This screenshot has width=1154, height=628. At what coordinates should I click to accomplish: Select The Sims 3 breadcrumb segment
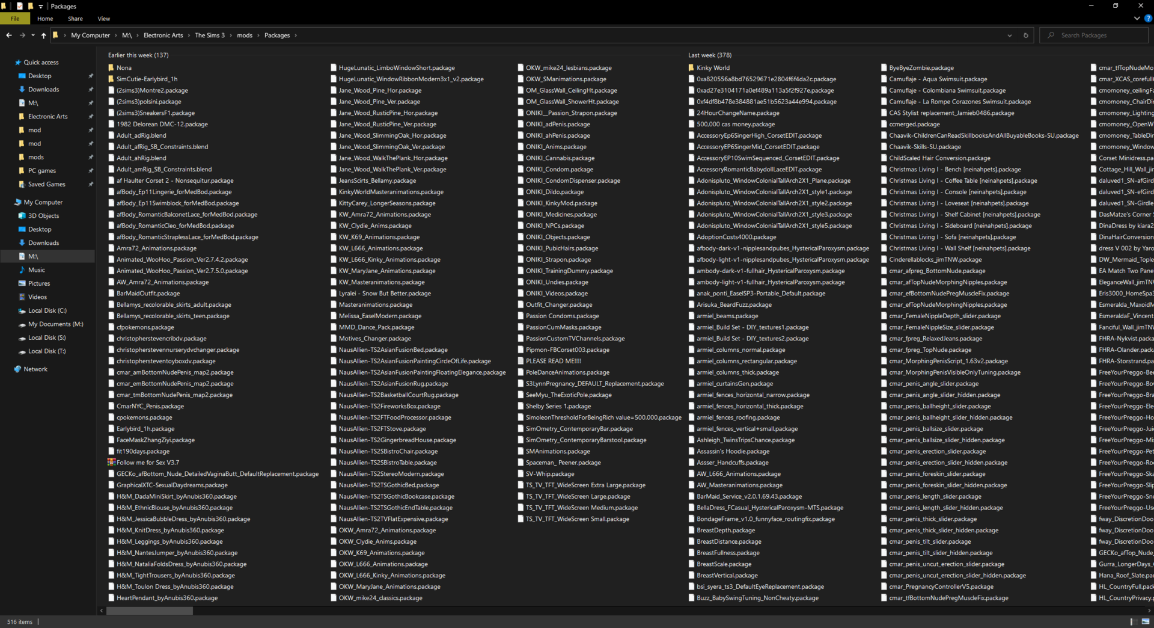tap(210, 35)
